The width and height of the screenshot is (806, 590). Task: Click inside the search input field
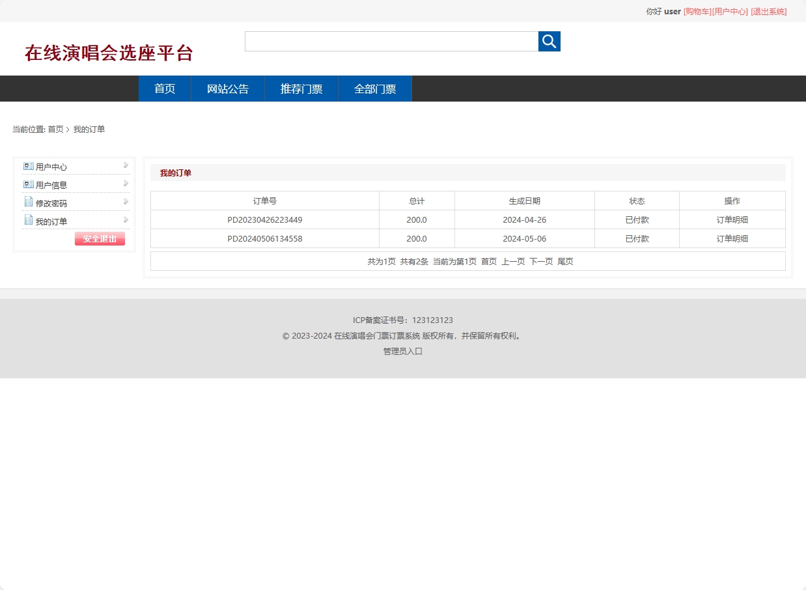tap(391, 41)
